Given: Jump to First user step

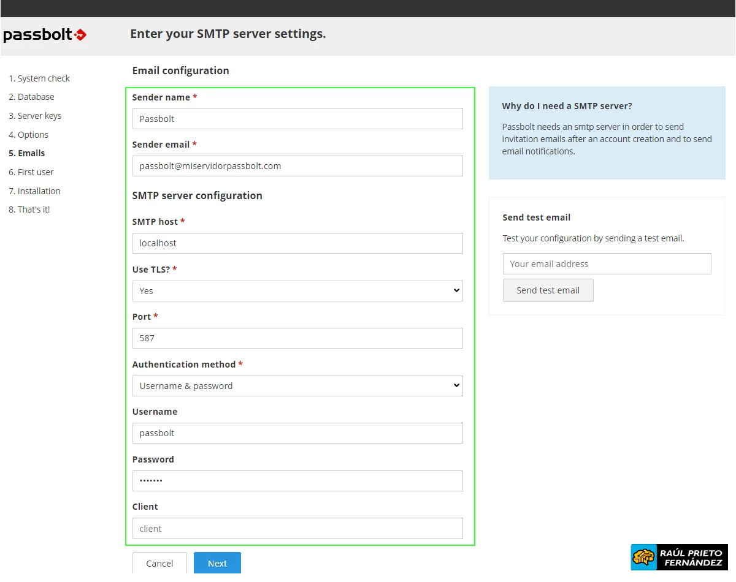Looking at the screenshot, I should click(x=31, y=172).
